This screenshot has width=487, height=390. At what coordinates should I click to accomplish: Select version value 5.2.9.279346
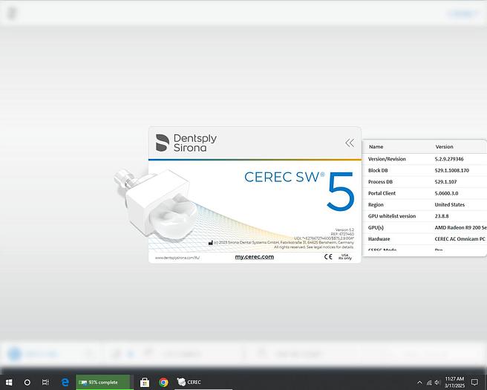[449, 159]
